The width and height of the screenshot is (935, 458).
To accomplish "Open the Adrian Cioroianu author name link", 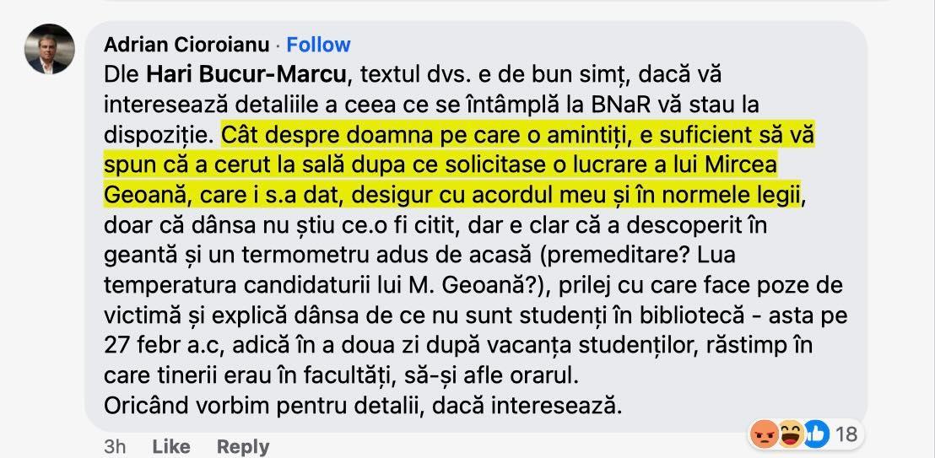I will (187, 45).
